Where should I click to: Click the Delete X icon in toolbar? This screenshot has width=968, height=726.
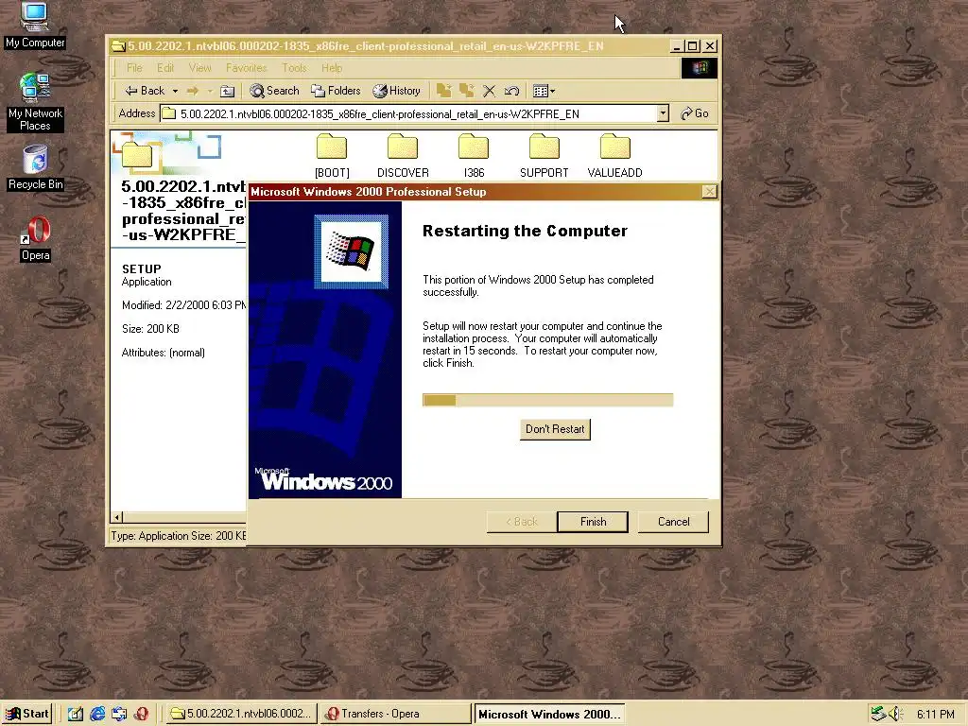point(489,91)
